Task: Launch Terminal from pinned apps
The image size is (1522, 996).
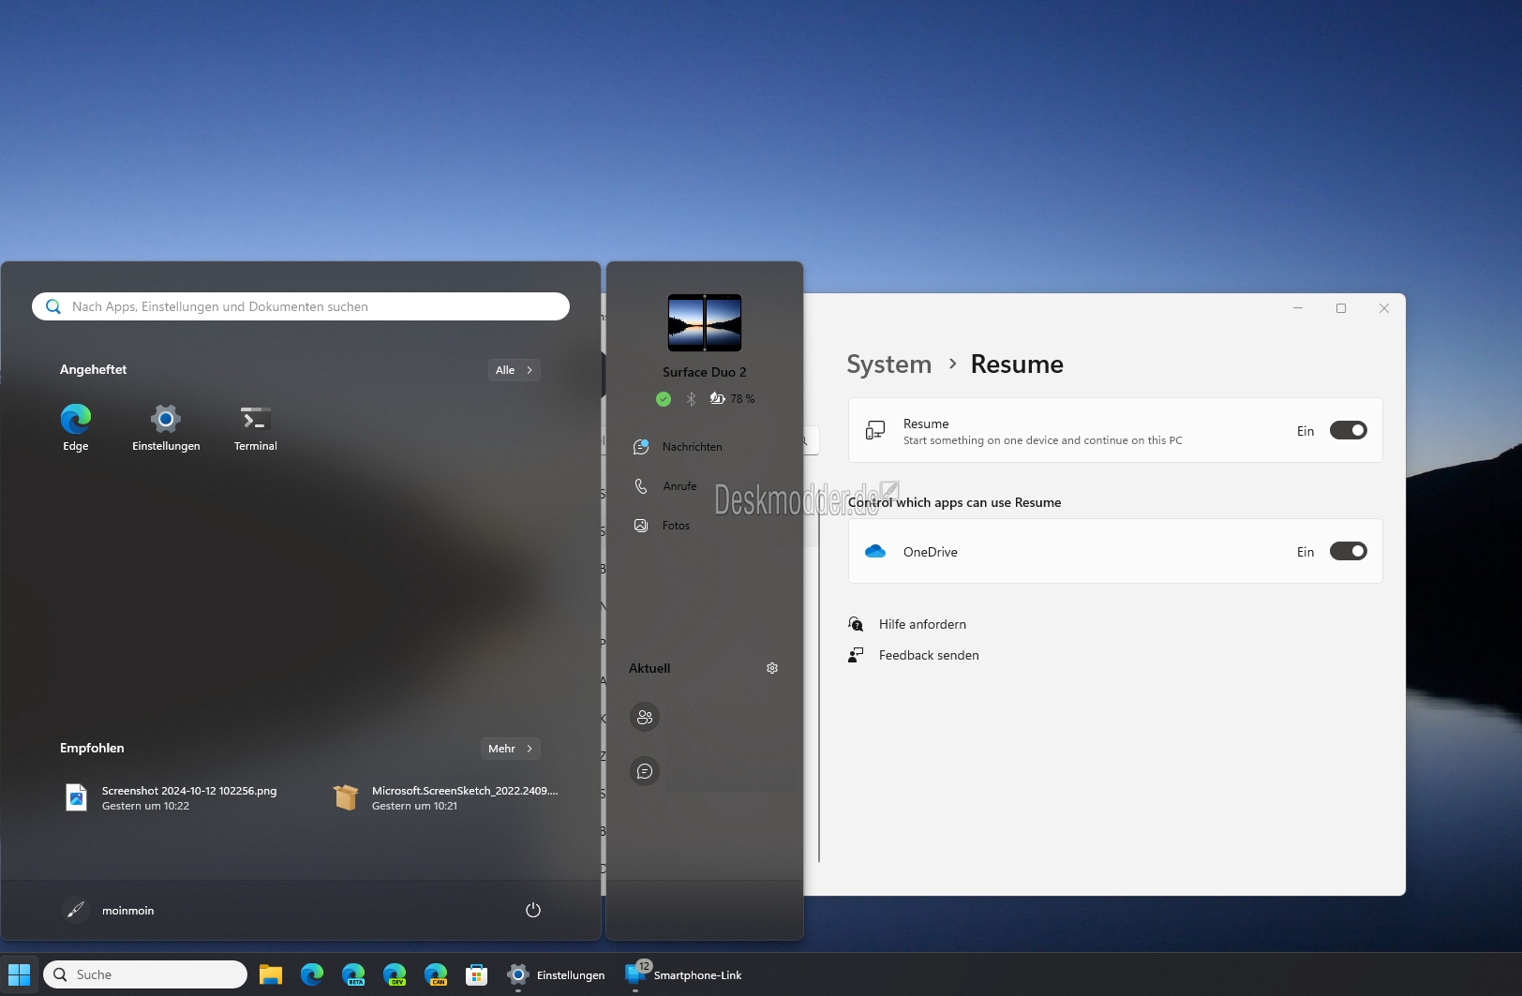Action: pyautogui.click(x=256, y=428)
